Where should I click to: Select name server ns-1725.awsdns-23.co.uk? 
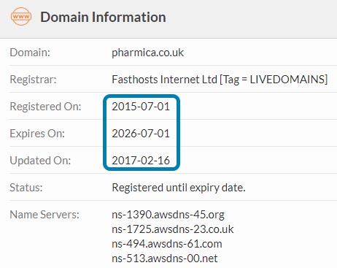[x=173, y=229]
